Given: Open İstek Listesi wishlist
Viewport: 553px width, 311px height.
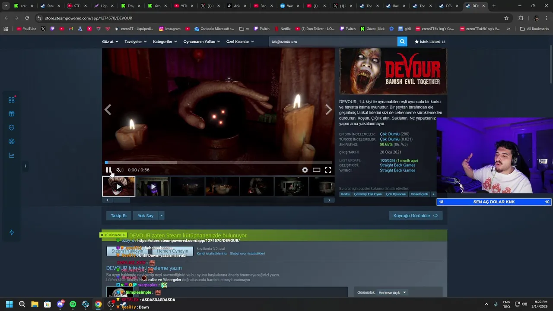Looking at the screenshot, I should pos(430,41).
